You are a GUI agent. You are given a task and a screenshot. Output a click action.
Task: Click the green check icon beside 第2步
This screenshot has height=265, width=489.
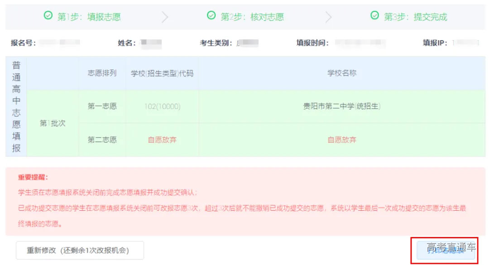coord(211,16)
